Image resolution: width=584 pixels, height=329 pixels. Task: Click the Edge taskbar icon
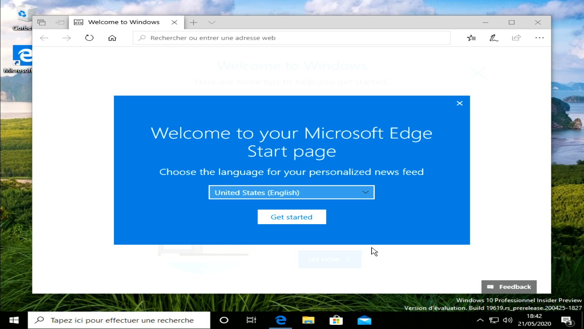pyautogui.click(x=281, y=320)
